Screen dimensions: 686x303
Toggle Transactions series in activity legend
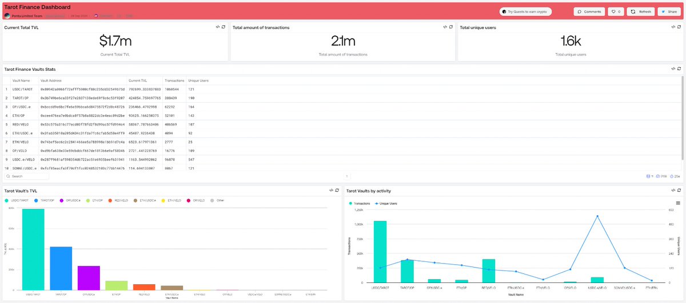coord(360,203)
